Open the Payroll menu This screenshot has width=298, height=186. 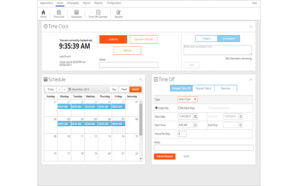tap(86, 3)
